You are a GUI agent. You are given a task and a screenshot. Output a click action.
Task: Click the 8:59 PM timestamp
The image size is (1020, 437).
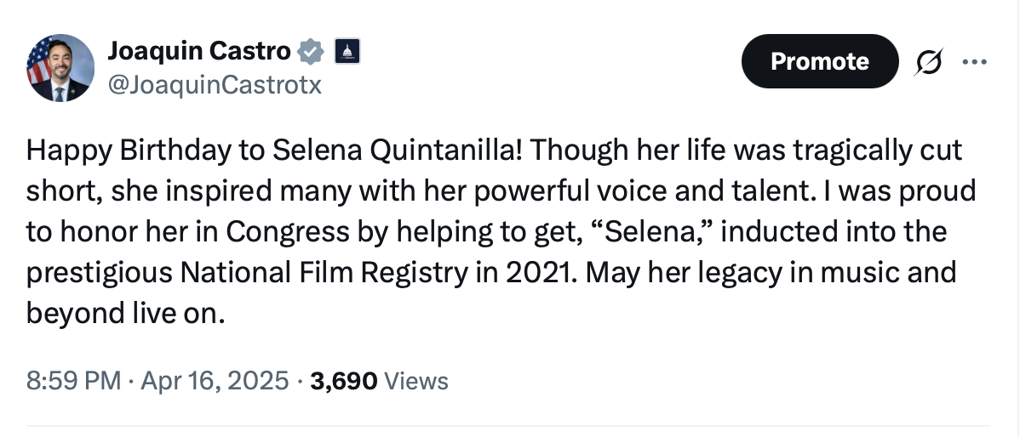pyautogui.click(x=73, y=380)
